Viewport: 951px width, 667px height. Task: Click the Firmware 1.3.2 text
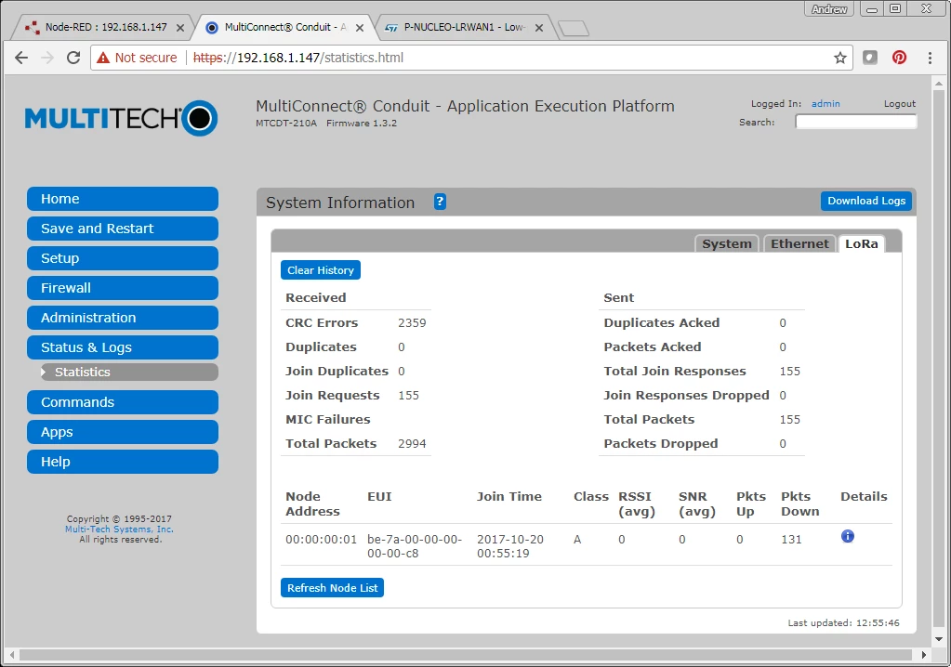pyautogui.click(x=362, y=123)
